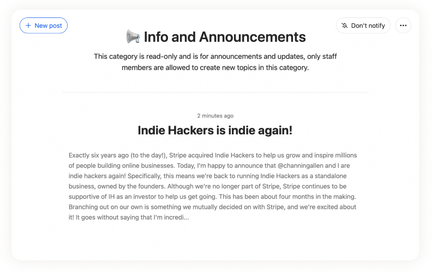
Task: Click the Info and Announcements heading
Action: click(224, 37)
